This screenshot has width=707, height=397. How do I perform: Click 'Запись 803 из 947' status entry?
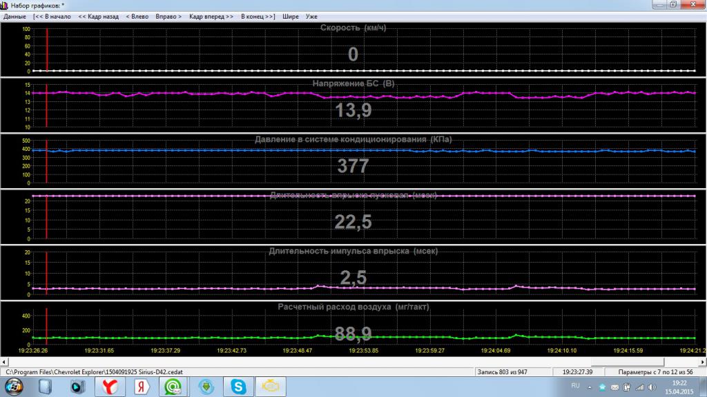502,372
